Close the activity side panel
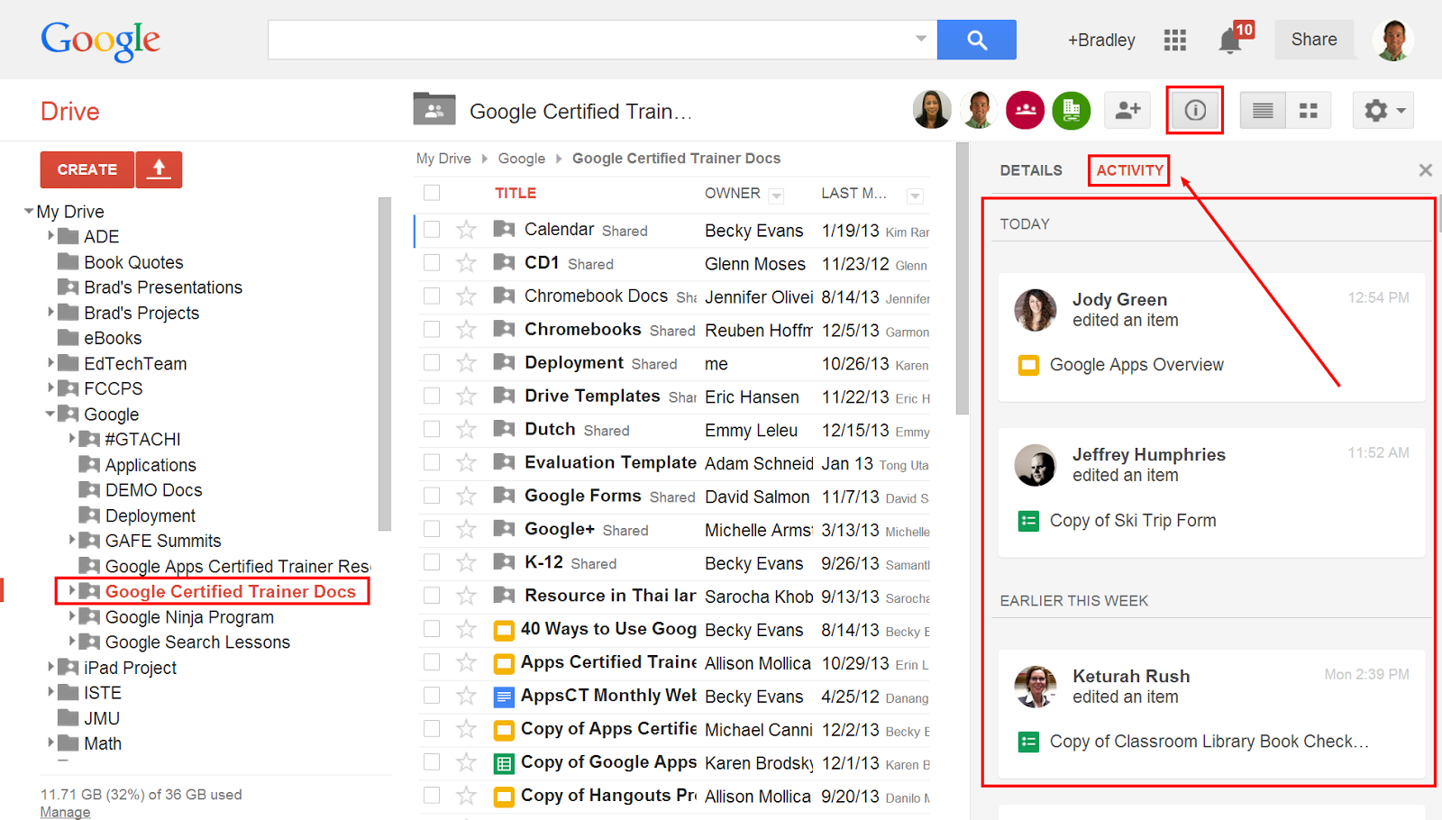Image resolution: width=1442 pixels, height=820 pixels. pos(1425,170)
